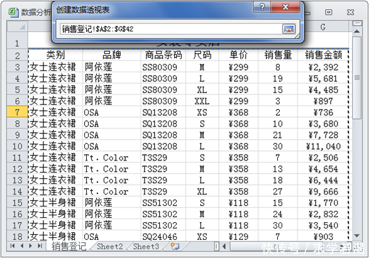
Task: Click the 销售金额 header cell
Action: 323,55
